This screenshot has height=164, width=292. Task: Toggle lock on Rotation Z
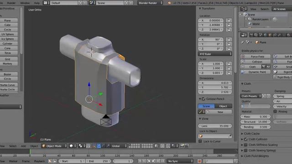pyautogui.click(x=229, y=49)
